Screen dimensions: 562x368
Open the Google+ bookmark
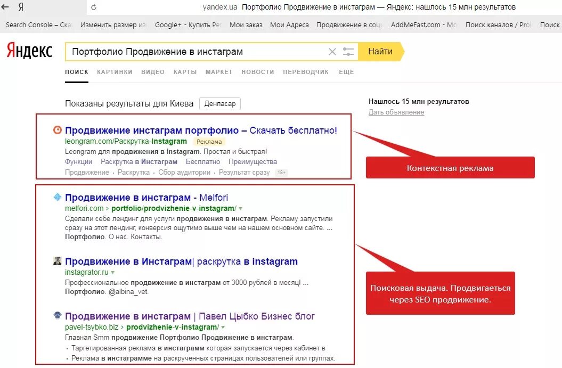point(188,24)
